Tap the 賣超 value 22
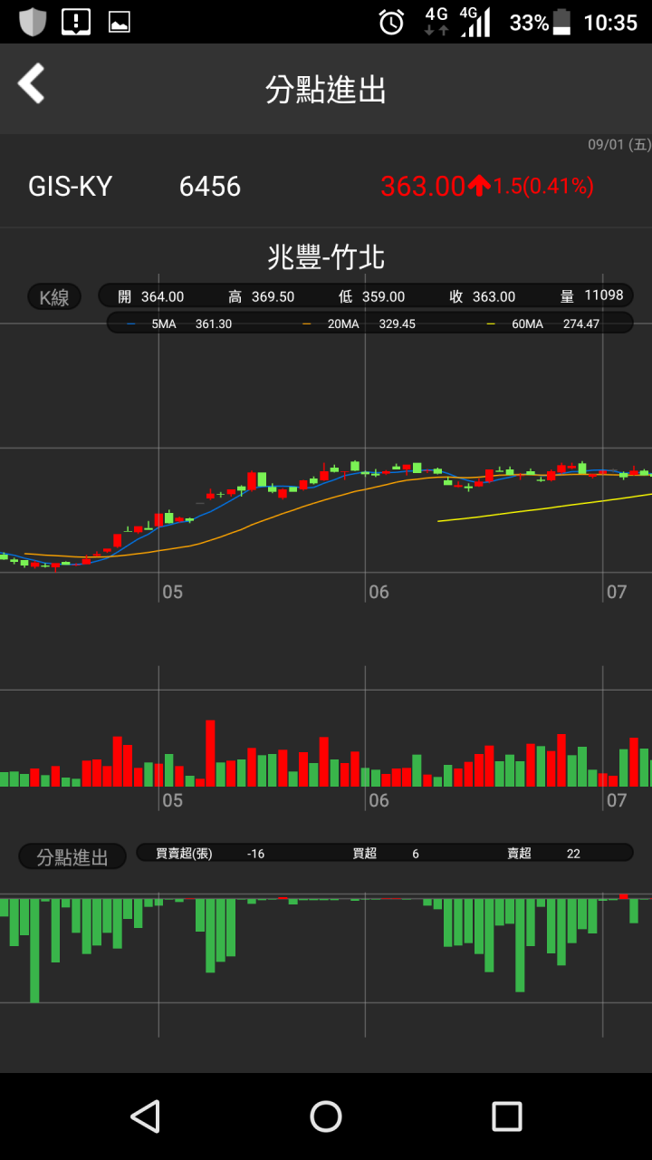 573,854
